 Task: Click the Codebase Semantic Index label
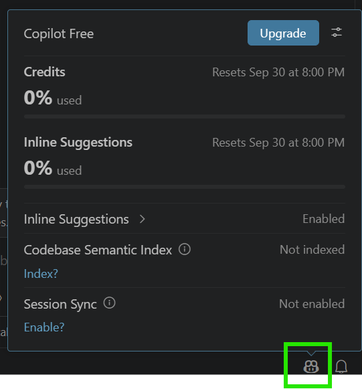click(x=98, y=250)
